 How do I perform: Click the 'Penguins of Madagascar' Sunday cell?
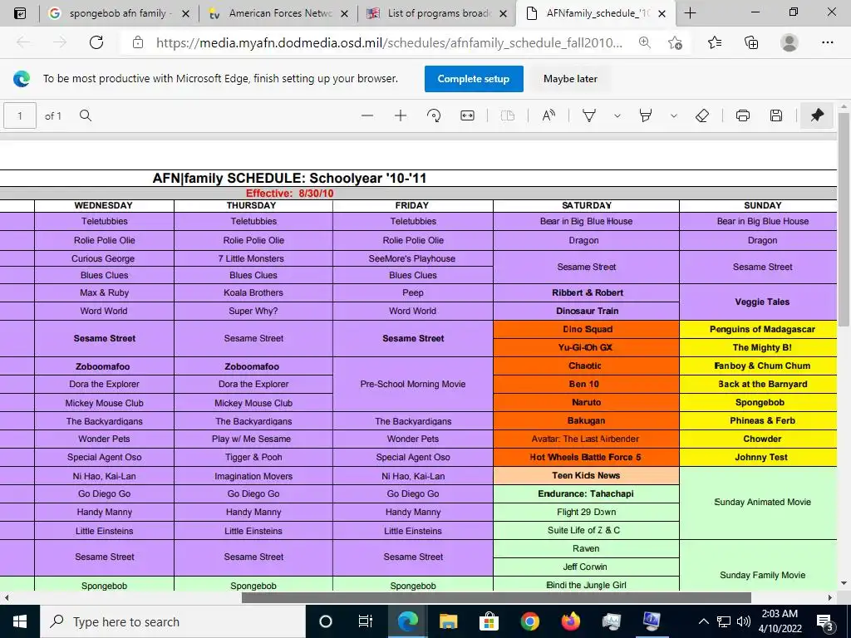pyautogui.click(x=758, y=329)
